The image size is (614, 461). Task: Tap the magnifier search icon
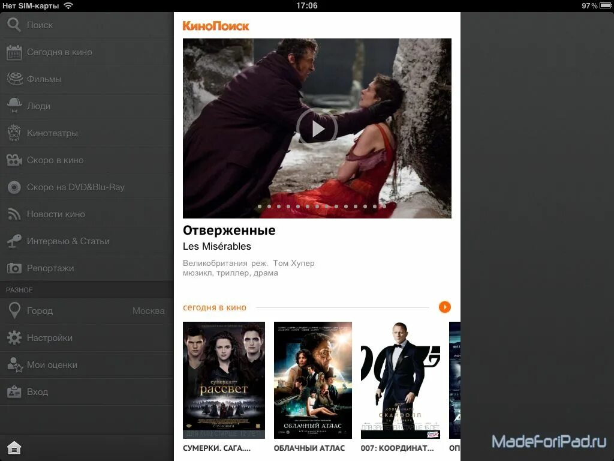(x=14, y=25)
